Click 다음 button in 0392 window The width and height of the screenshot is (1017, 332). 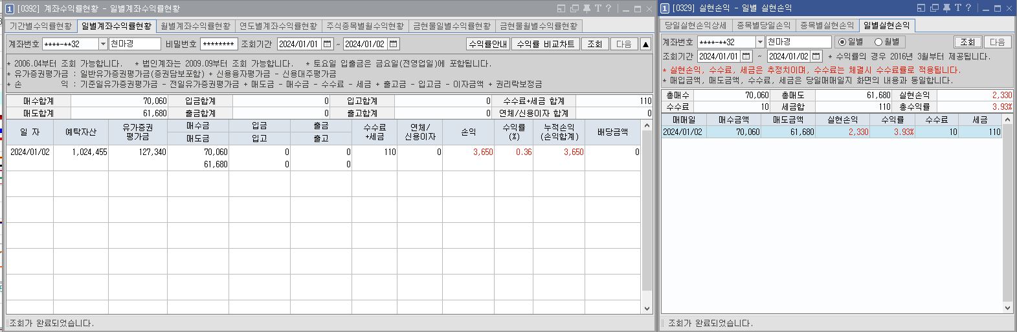coord(624,44)
